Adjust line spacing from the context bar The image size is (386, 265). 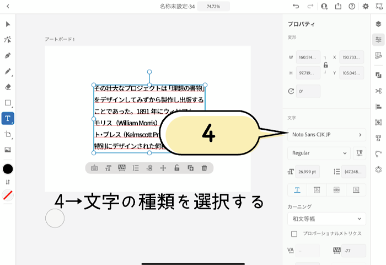coord(136,168)
